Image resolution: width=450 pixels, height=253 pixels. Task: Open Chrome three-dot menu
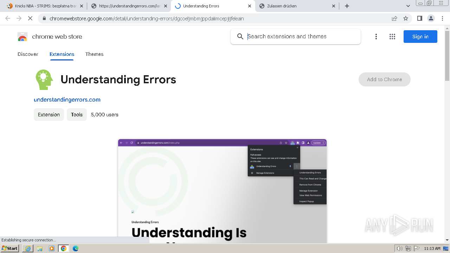click(443, 18)
